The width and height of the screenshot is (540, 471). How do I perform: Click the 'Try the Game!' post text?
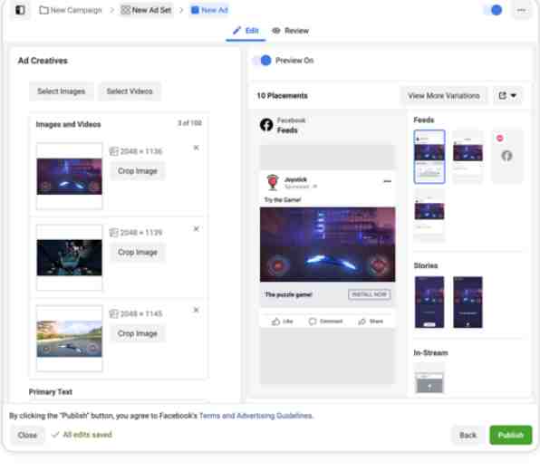(x=283, y=199)
